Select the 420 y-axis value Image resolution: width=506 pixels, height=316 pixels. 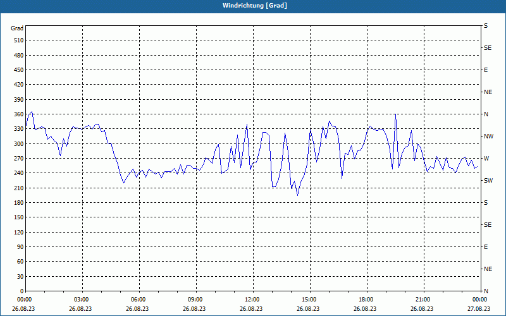click(x=19, y=85)
